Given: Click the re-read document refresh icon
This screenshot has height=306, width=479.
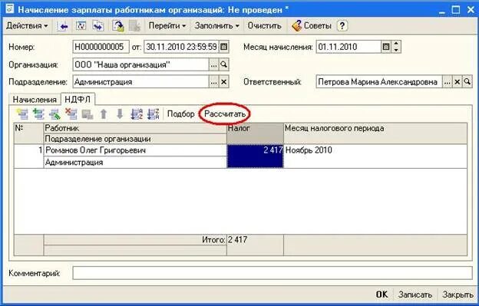Looking at the screenshot, I should [81, 26].
